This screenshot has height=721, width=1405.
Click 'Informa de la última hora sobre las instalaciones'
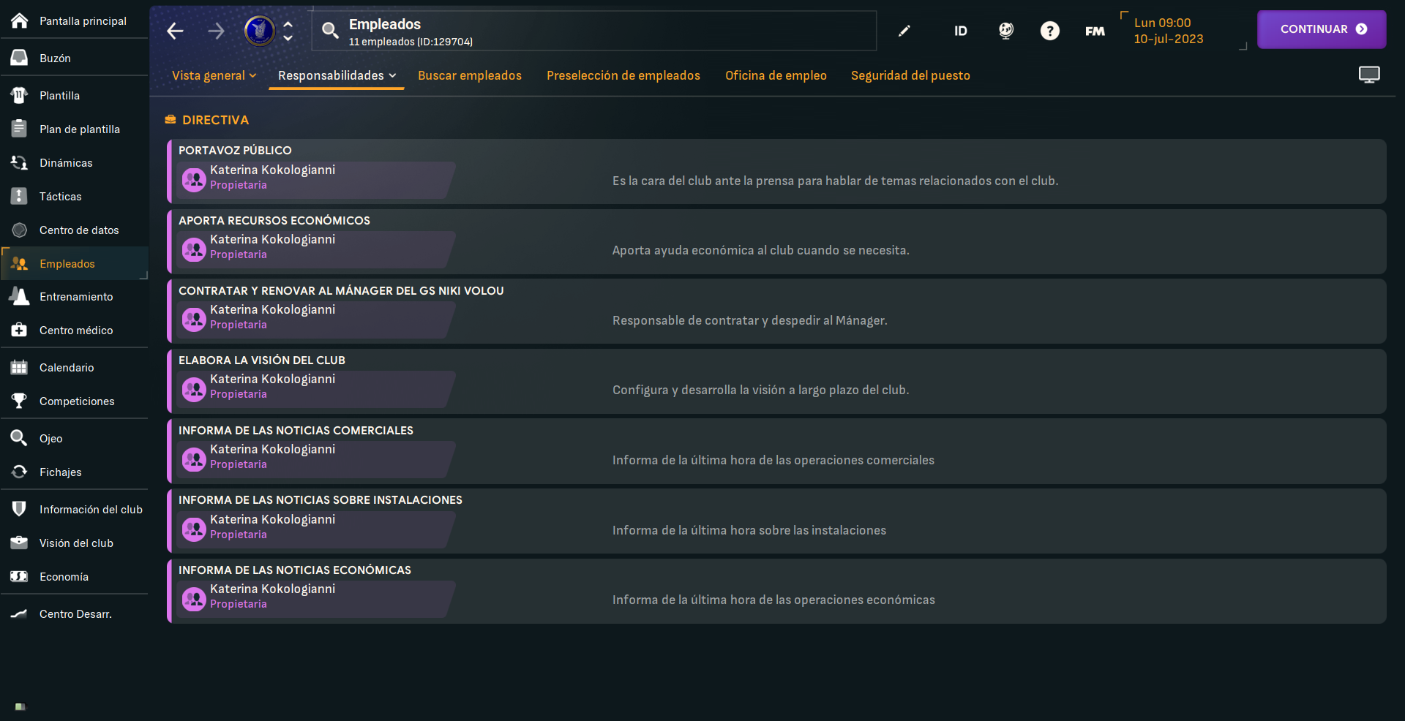(749, 530)
